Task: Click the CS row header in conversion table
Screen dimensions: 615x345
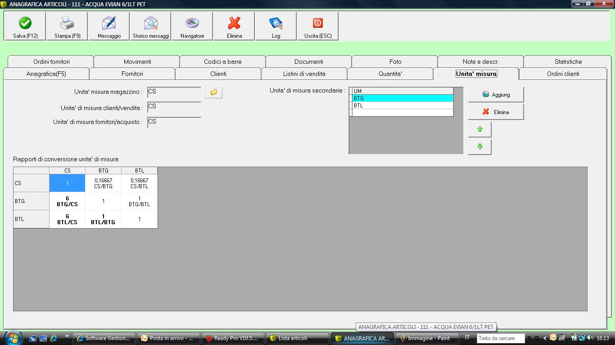Action: click(31, 183)
